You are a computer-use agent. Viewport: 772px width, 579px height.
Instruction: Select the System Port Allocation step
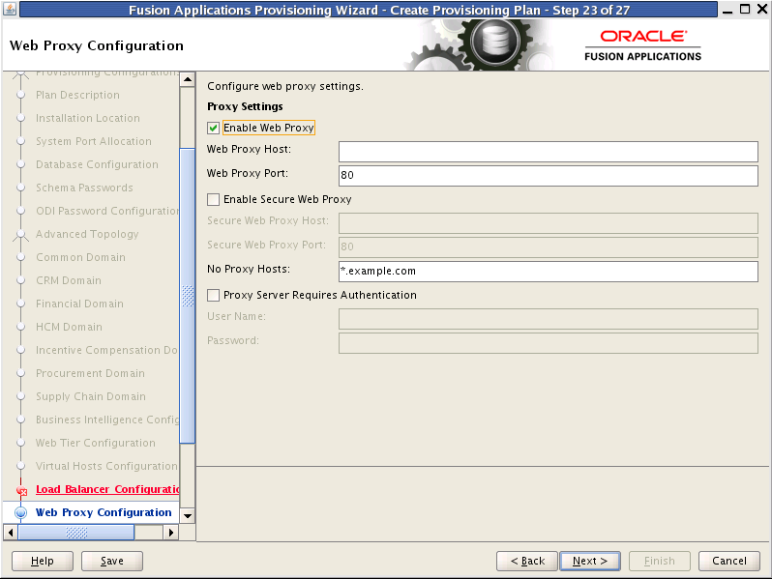pos(94,141)
